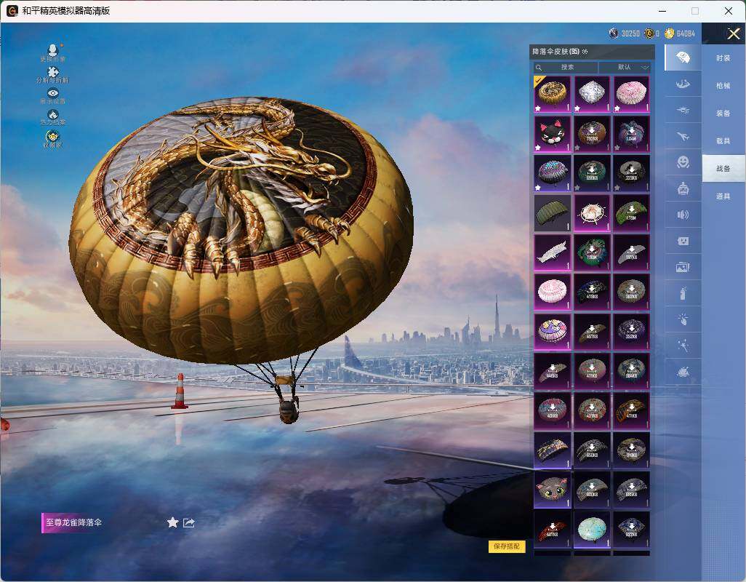Click the 降落伞皮肤(95) panel title
Viewport: 746px width, 582px height.
556,52
